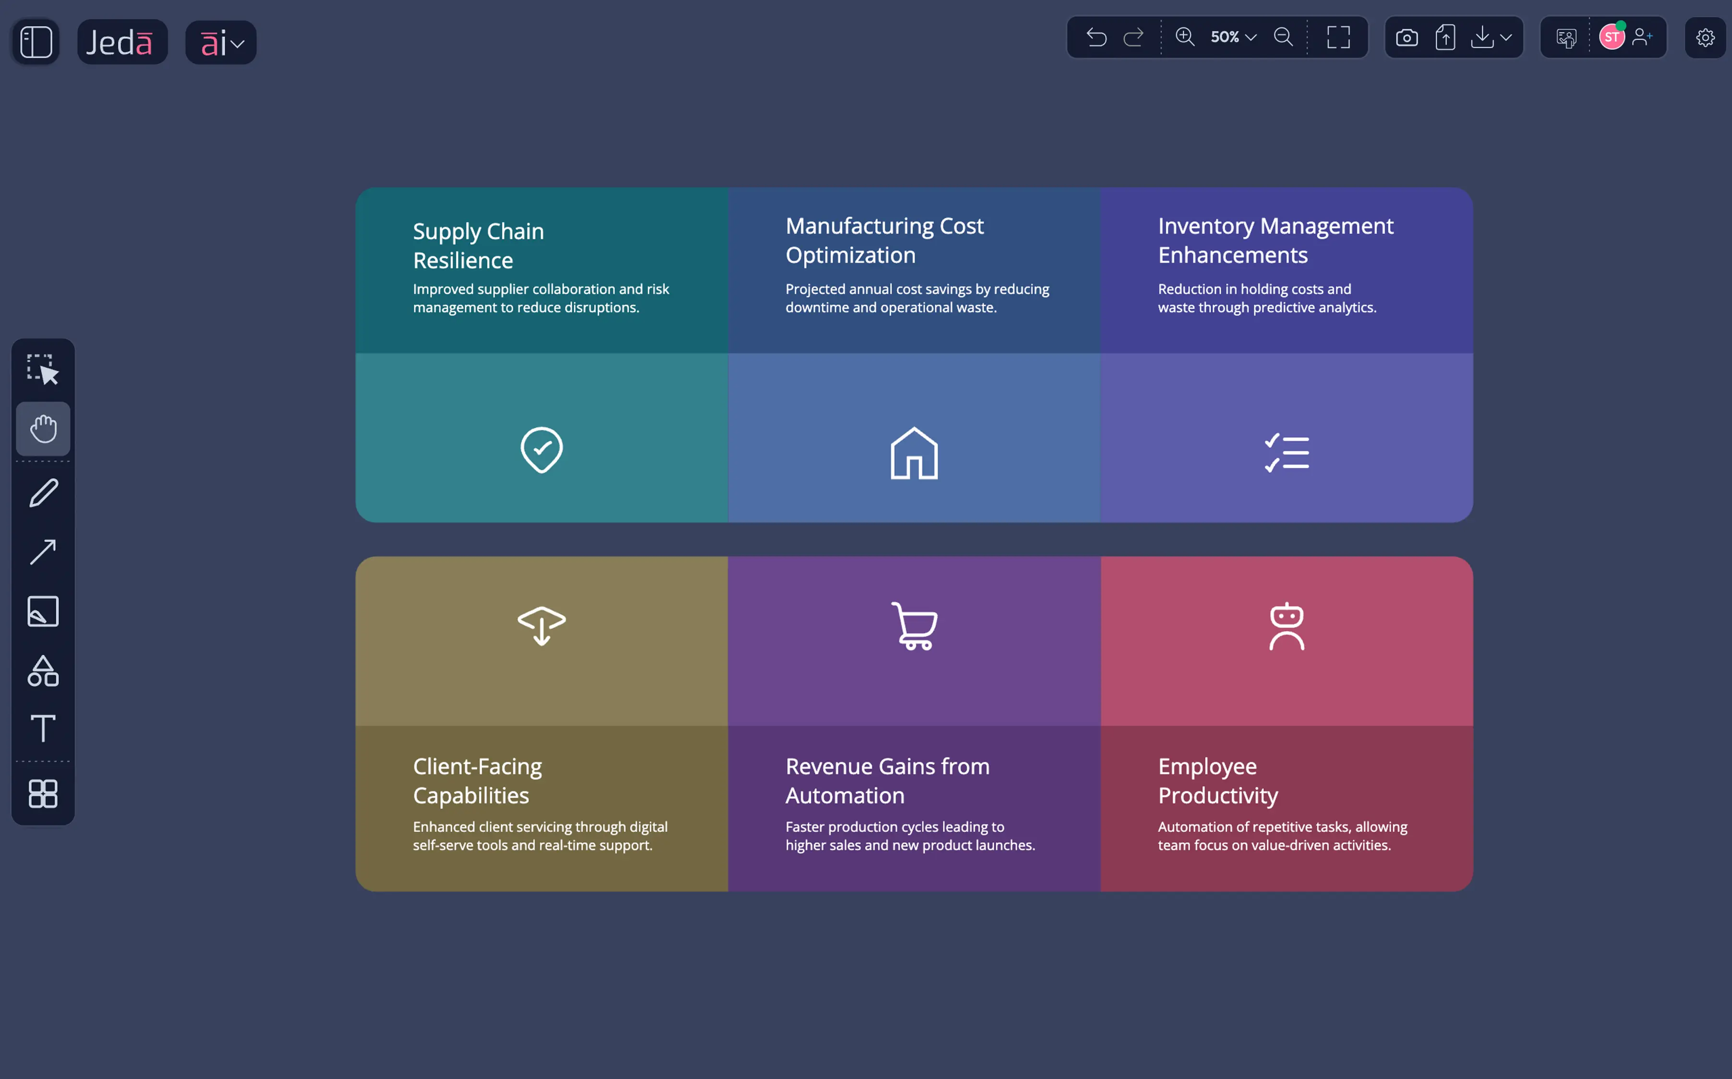Select the Supply Chain Resilience heading
The image size is (1732, 1079).
coord(478,245)
